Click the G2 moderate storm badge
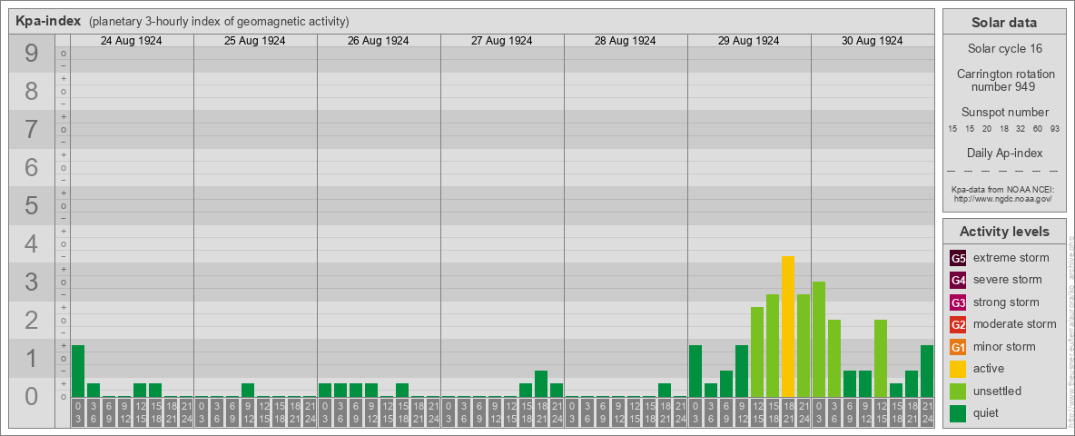The width and height of the screenshot is (1075, 436). pos(958,324)
